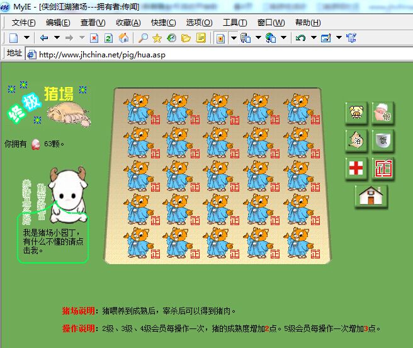This screenshot has width=413, height=348.
Task: Click the new blank page toolbar icon
Action: click(x=13, y=38)
